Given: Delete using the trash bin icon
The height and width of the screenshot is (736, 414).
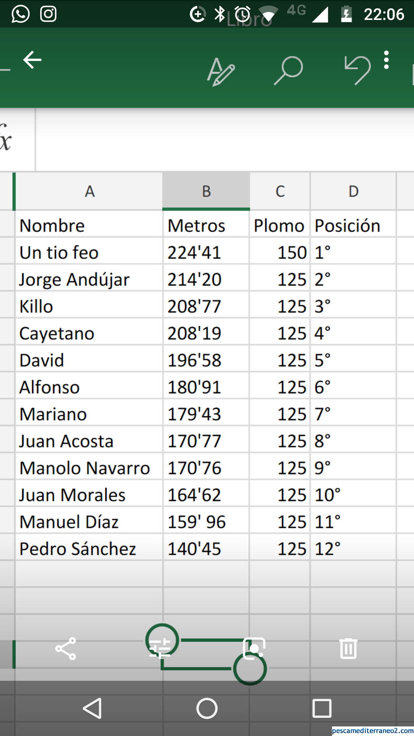Looking at the screenshot, I should 348,649.
